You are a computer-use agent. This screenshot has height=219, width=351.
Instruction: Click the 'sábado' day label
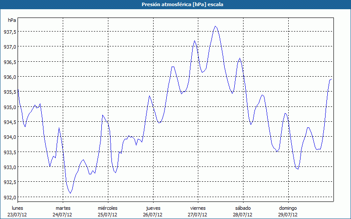[243, 208]
